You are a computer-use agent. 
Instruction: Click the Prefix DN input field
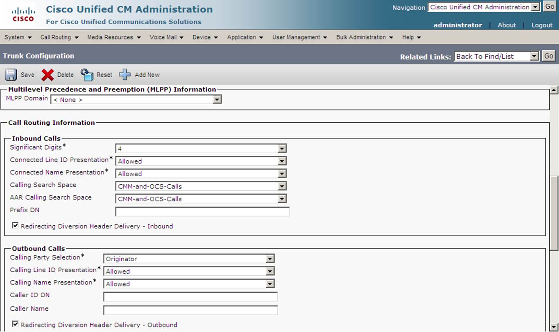coord(202,211)
